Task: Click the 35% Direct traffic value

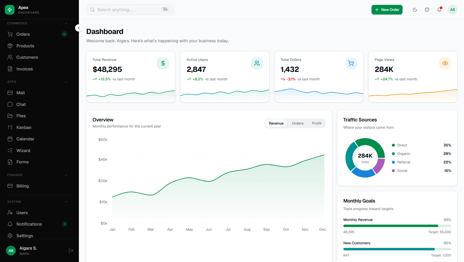Action: (x=447, y=145)
